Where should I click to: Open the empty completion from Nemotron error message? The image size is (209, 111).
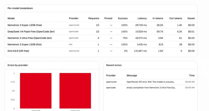click(x=151, y=88)
